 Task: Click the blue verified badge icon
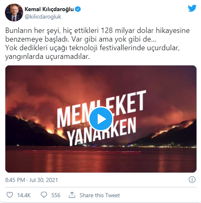pos(78,9)
